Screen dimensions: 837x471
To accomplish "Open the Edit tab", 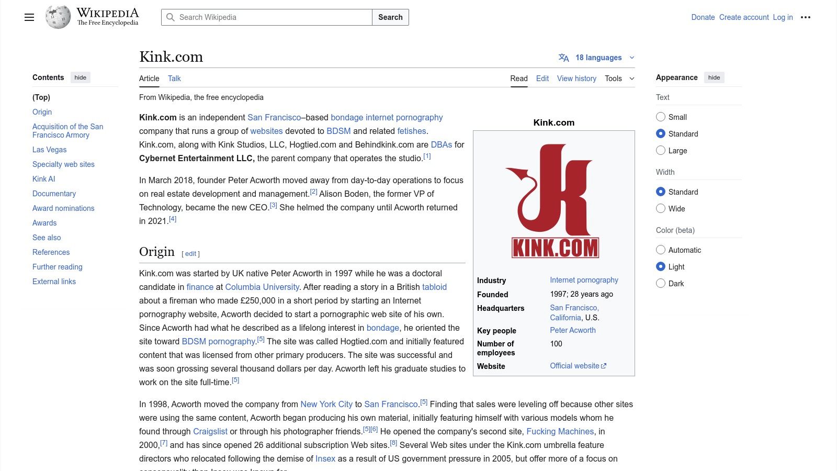I will [542, 78].
